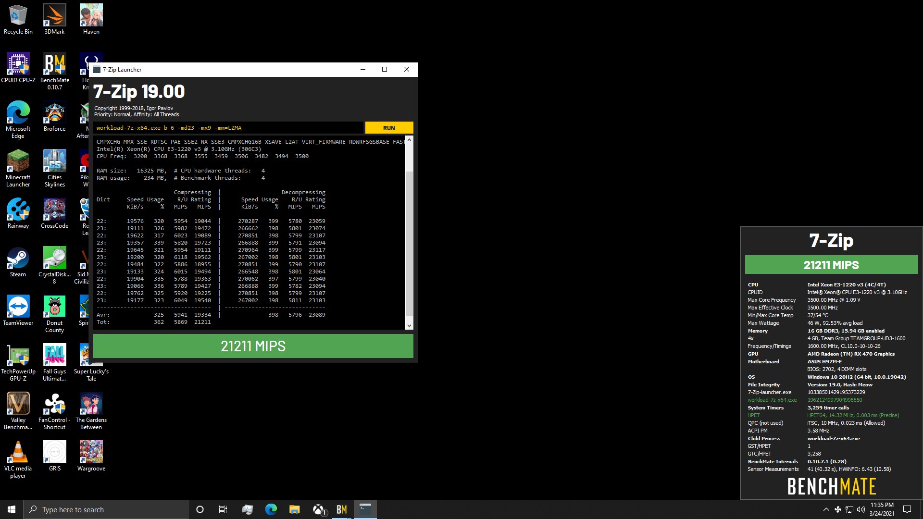Open Cortana circle on taskbar
Viewport: 923px width, 519px height.
200,509
